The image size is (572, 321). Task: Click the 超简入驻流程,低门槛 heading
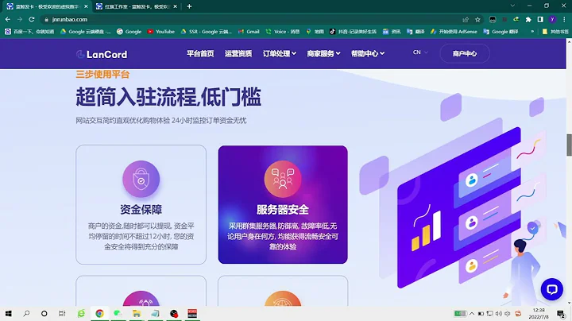pos(168,97)
